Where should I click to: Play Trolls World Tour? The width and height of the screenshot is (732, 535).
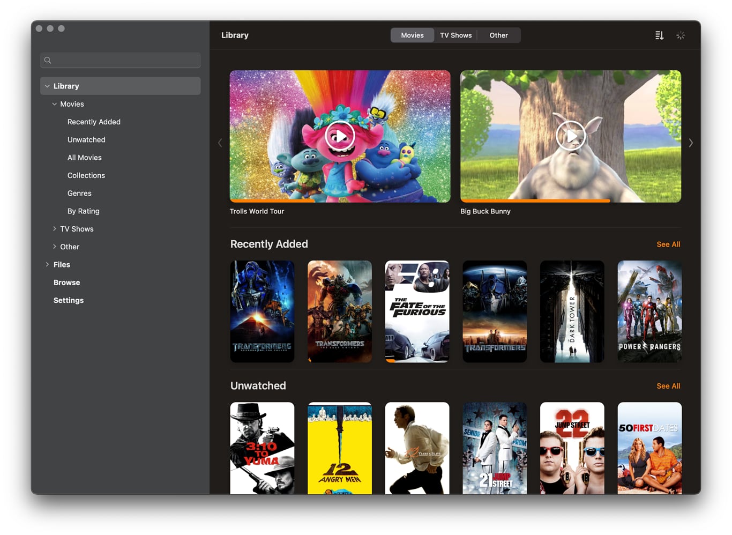pyautogui.click(x=340, y=136)
